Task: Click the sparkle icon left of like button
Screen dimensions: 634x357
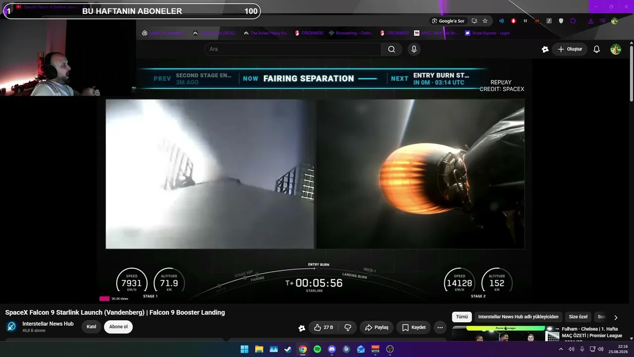Action: 302,328
